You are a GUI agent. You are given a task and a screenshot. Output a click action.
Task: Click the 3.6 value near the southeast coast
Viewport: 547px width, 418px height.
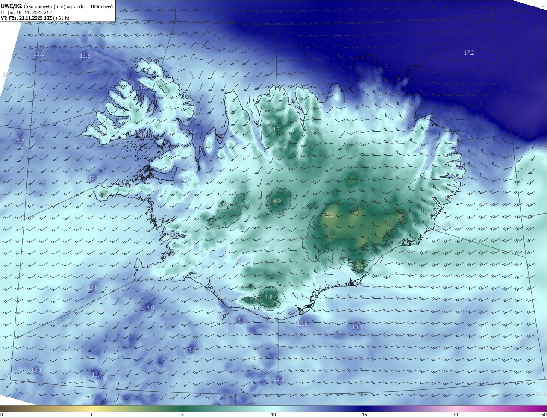point(359,268)
